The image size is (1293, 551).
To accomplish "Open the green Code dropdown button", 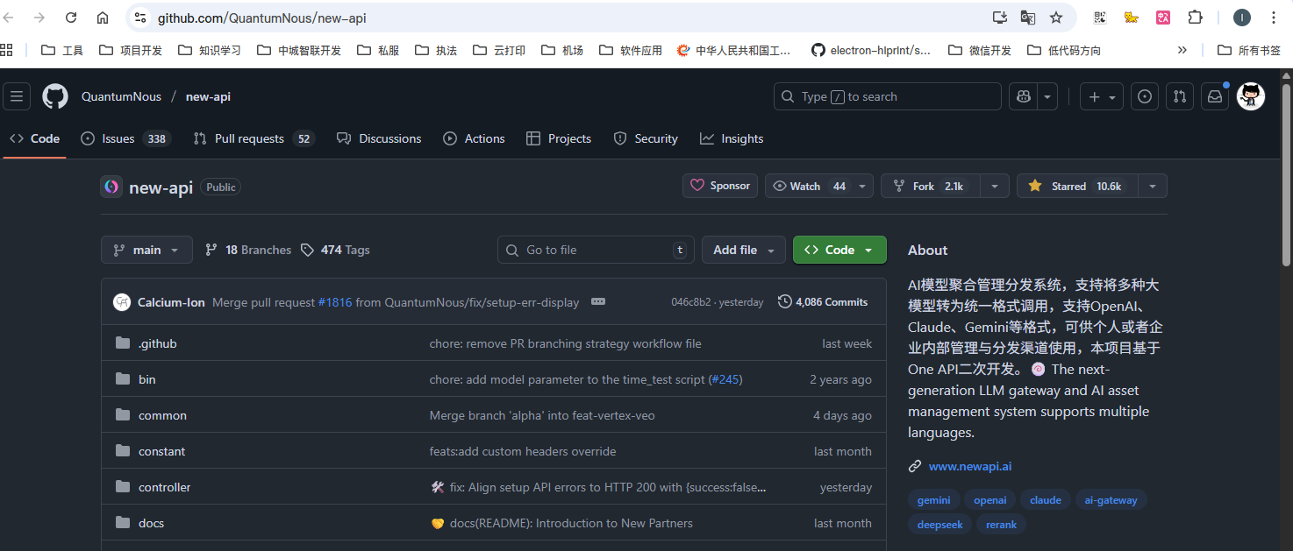I will [x=839, y=250].
